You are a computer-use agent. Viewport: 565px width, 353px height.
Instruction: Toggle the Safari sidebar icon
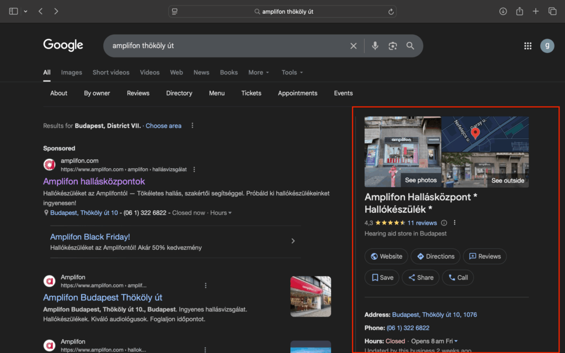tap(13, 11)
